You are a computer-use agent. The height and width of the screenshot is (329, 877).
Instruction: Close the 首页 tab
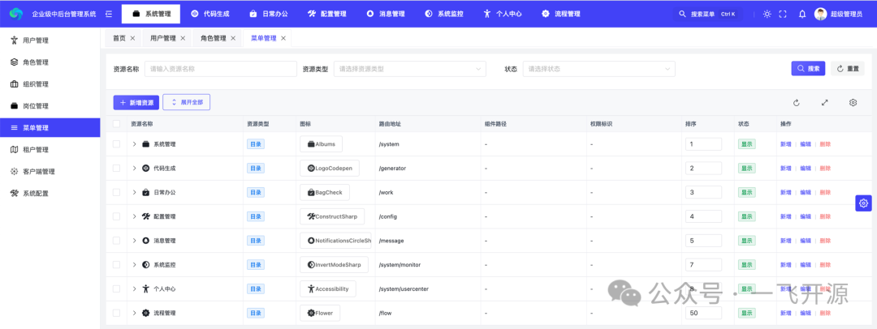coord(132,38)
